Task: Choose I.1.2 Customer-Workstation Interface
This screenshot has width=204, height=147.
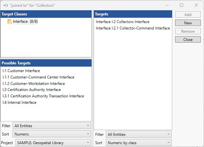Action: coord(34,84)
